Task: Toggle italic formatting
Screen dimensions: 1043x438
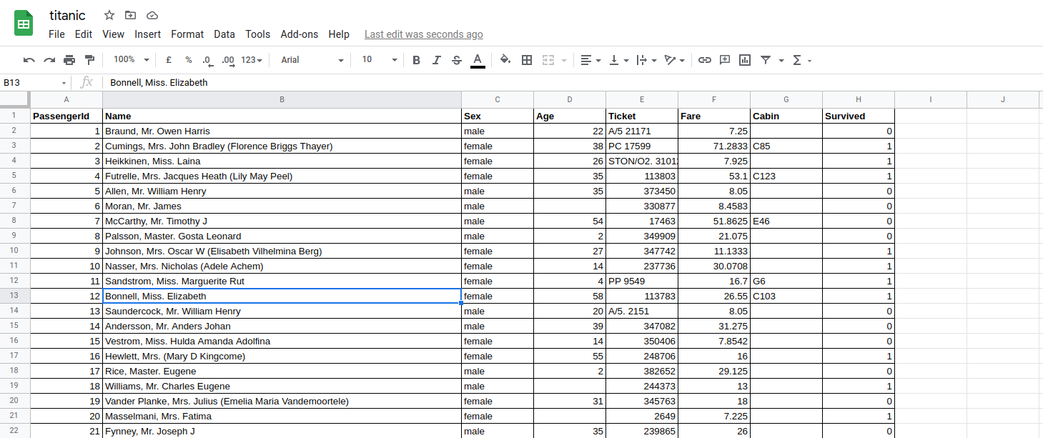Action: coord(437,60)
